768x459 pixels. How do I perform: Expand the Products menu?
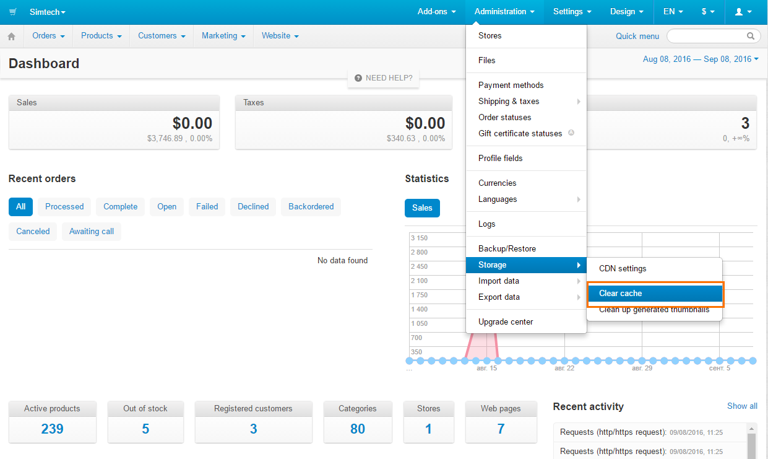[x=101, y=36]
